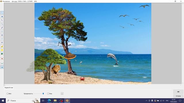
Task: Open the Windows Start menu
Action: [3, 100]
